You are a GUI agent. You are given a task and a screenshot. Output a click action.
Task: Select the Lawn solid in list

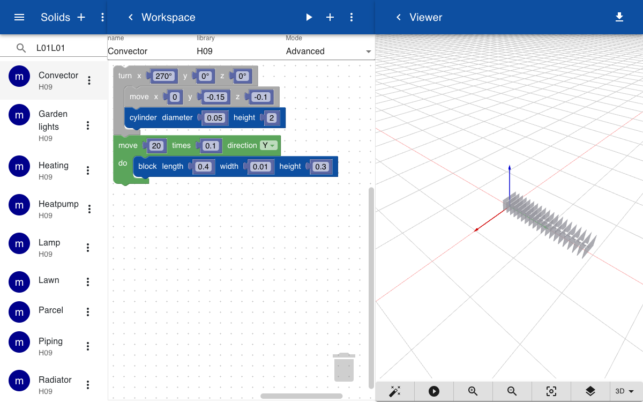tap(54, 282)
